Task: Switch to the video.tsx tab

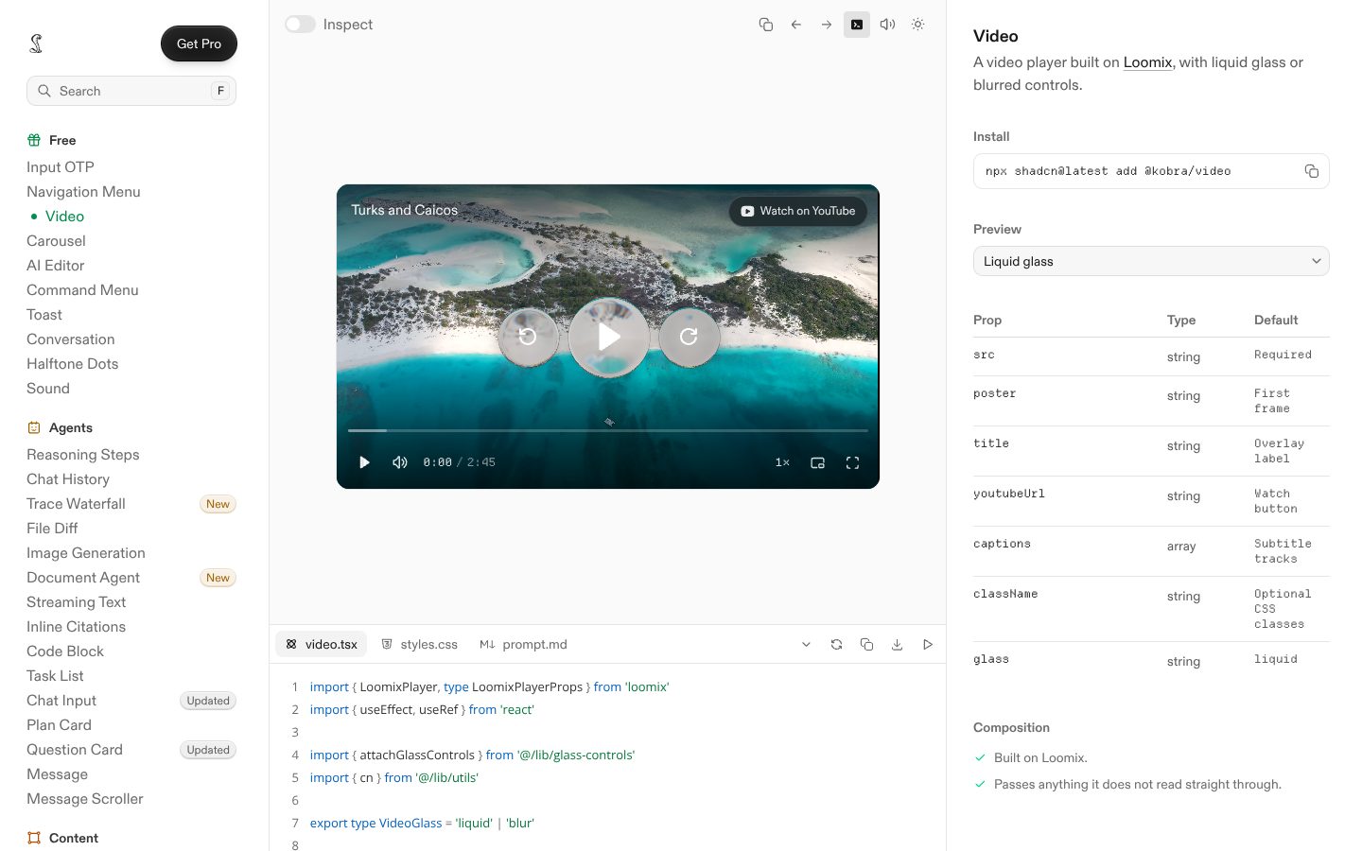Action: [322, 644]
